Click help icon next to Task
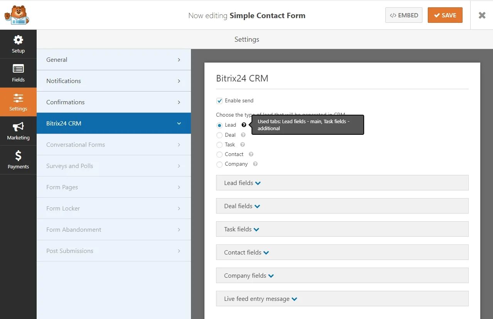 (243, 144)
